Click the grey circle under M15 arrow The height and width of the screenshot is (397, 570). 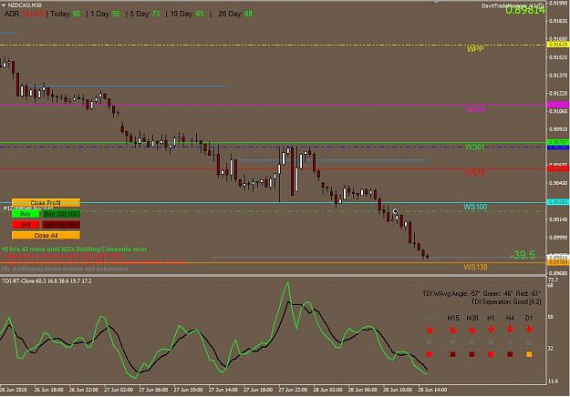tap(452, 341)
